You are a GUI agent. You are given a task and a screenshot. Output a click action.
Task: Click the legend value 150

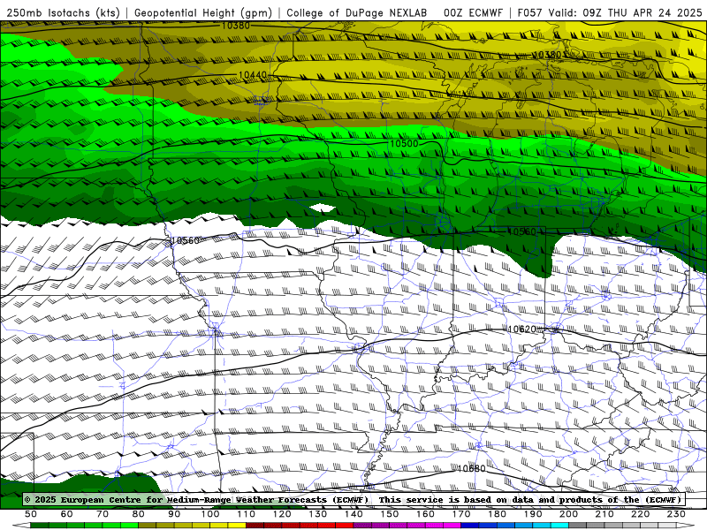pyautogui.click(x=389, y=514)
